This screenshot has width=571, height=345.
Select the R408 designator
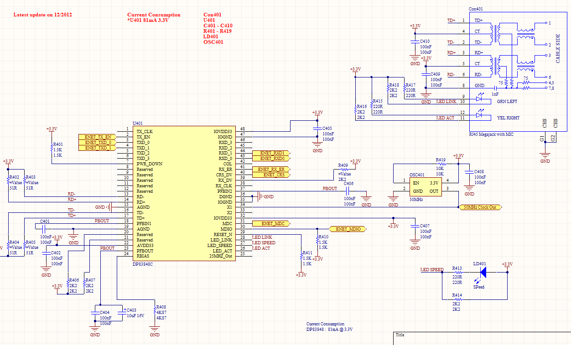[x=161, y=307]
